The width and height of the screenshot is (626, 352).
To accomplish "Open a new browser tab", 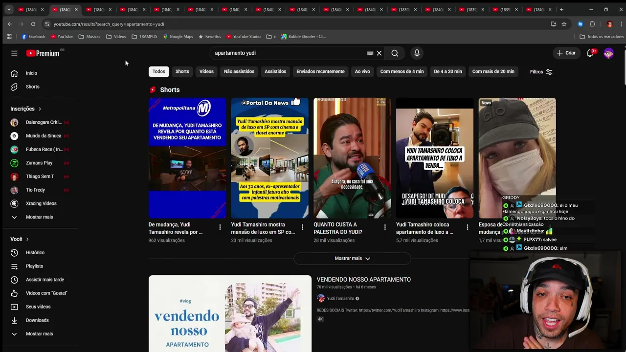I will [x=561, y=9].
